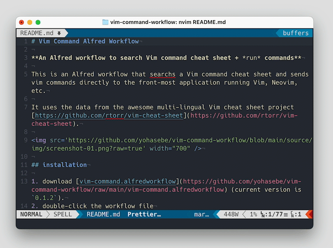Click README.md filename in the status line
This screenshot has height=248, width=333.
click(103, 214)
